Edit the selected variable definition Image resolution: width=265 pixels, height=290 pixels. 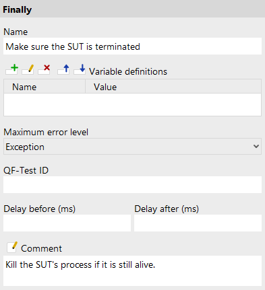point(28,69)
